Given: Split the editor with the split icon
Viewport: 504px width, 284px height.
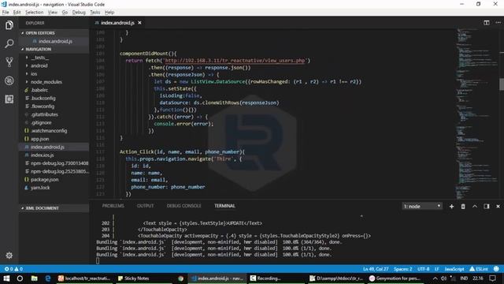Looking at the screenshot, I should (487, 23).
